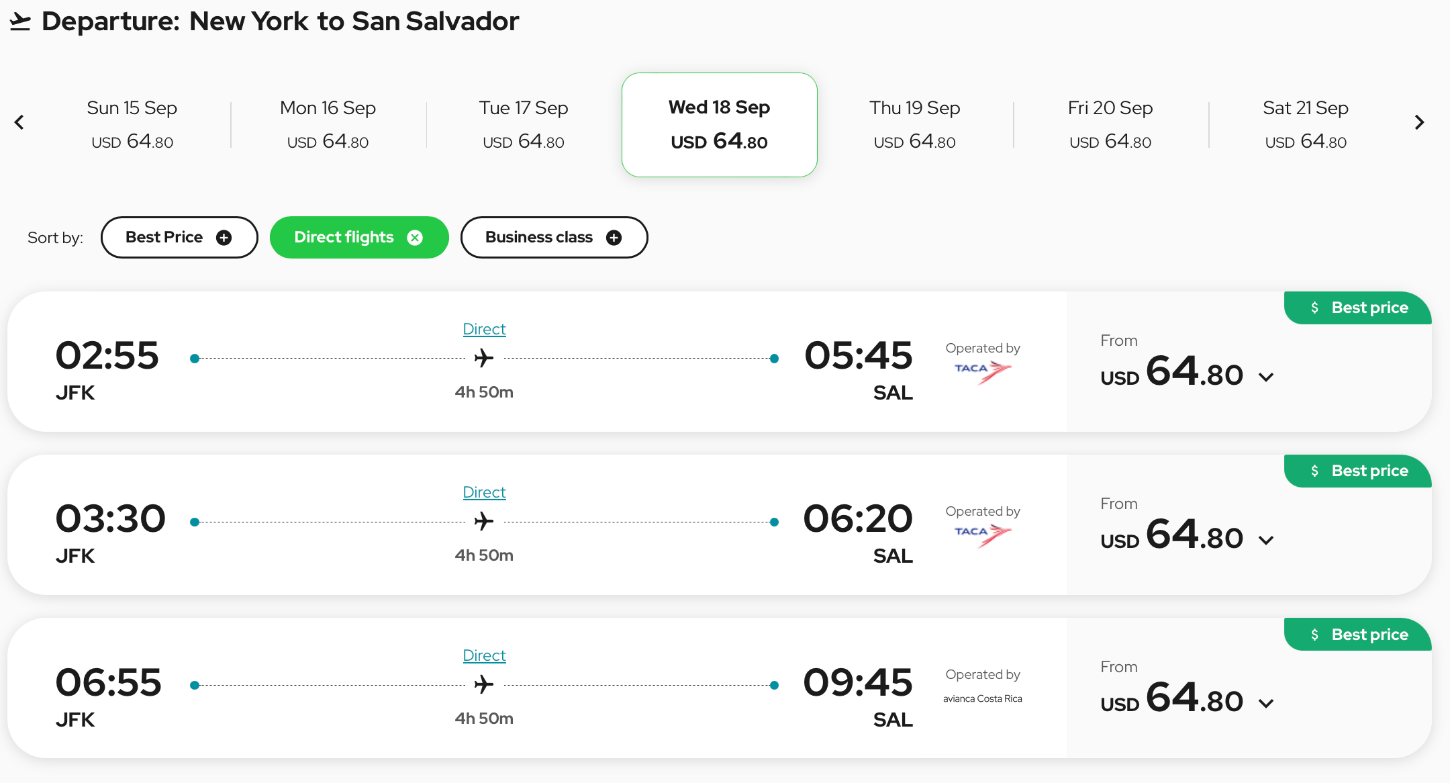Open Direct link on 02:55 flight
The height and width of the screenshot is (783, 1450).
(484, 329)
